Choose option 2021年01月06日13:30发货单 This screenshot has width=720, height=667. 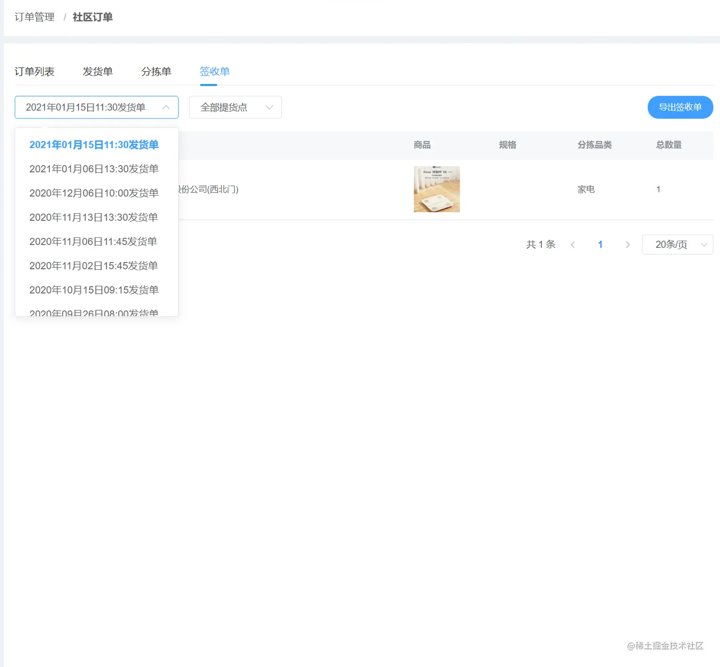pyautogui.click(x=97, y=169)
